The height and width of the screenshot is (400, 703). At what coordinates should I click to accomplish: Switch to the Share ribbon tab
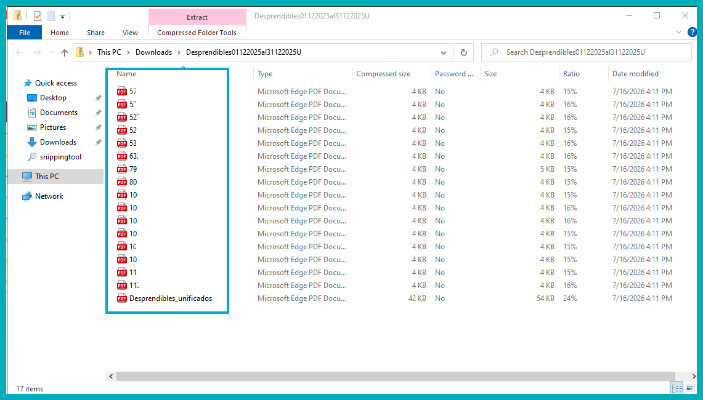point(95,33)
